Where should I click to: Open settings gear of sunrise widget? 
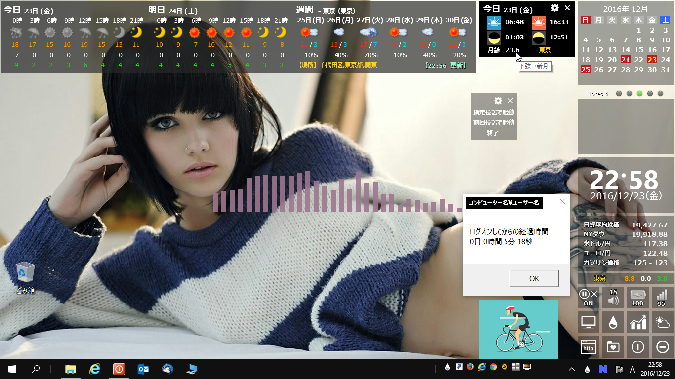pyautogui.click(x=555, y=8)
